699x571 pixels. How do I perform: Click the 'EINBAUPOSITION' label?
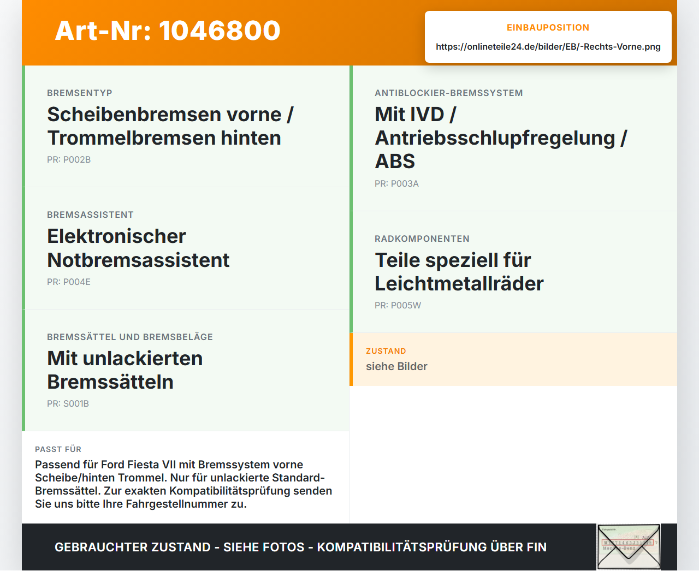tap(548, 27)
